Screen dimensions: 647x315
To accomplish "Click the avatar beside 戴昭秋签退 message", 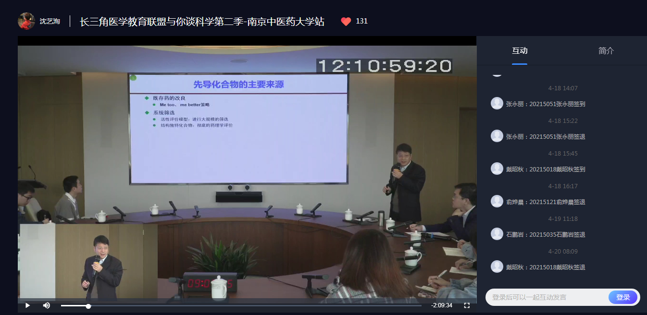I will (x=497, y=267).
